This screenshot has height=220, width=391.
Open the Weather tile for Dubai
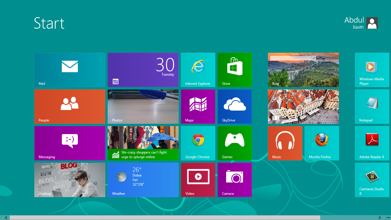[143, 180]
